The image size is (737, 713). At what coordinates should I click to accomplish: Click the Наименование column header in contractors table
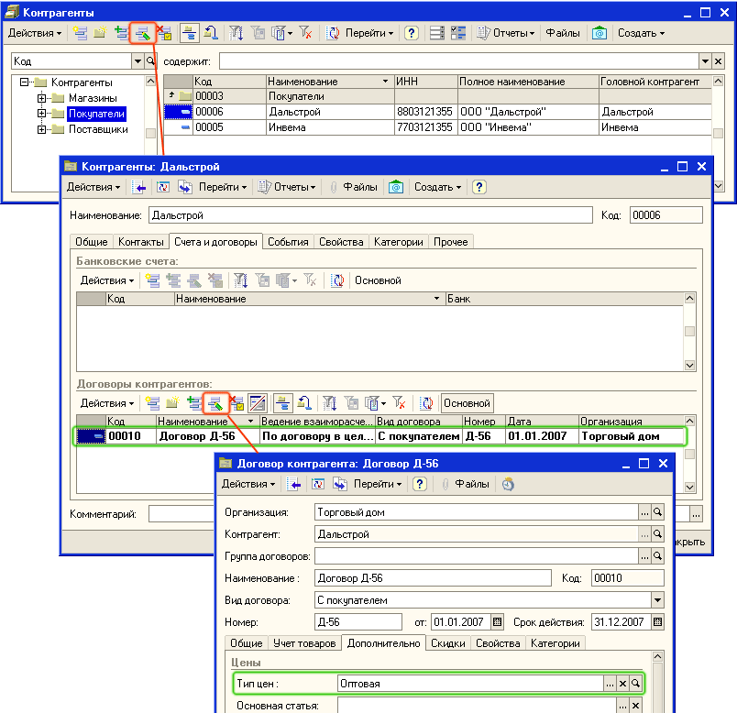click(329, 82)
